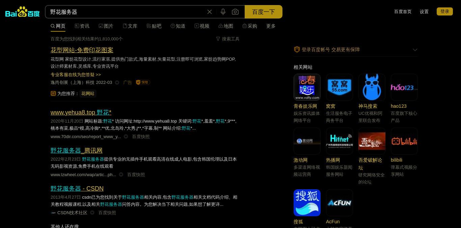The image size is (461, 228).
Task: Click 登录百度帐号 交易更有保障 text
Action: 331,50
